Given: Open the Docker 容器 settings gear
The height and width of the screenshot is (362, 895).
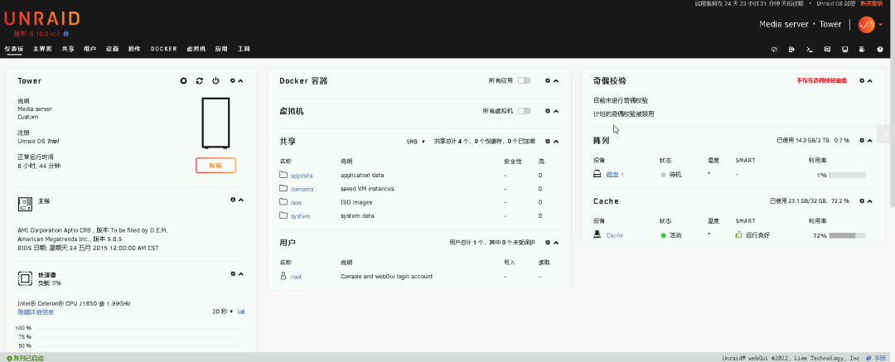Looking at the screenshot, I should coord(548,80).
